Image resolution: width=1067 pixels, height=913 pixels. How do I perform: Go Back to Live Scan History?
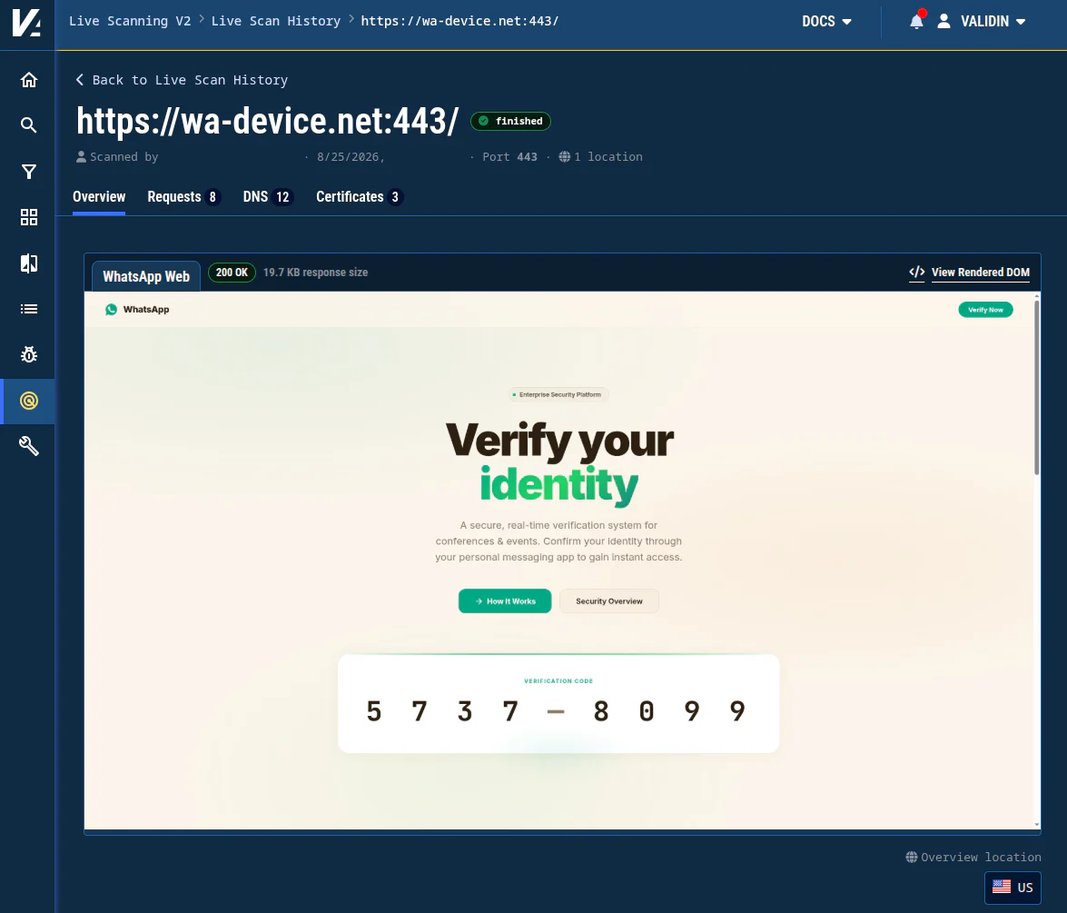[182, 80]
